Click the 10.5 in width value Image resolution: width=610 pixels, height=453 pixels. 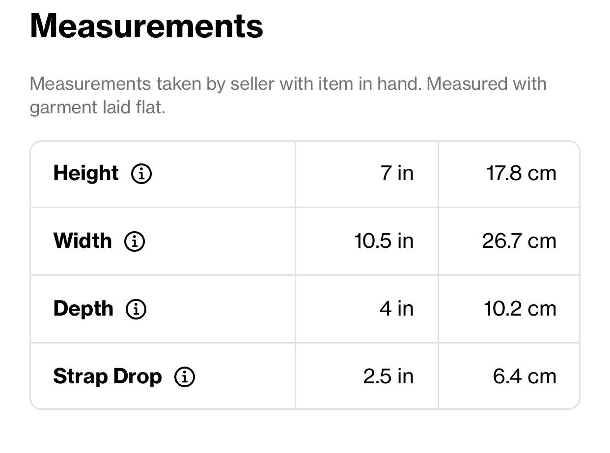[384, 241]
